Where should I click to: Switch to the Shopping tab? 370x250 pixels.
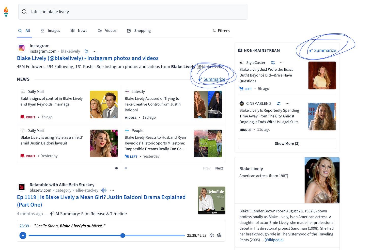[x=139, y=31]
